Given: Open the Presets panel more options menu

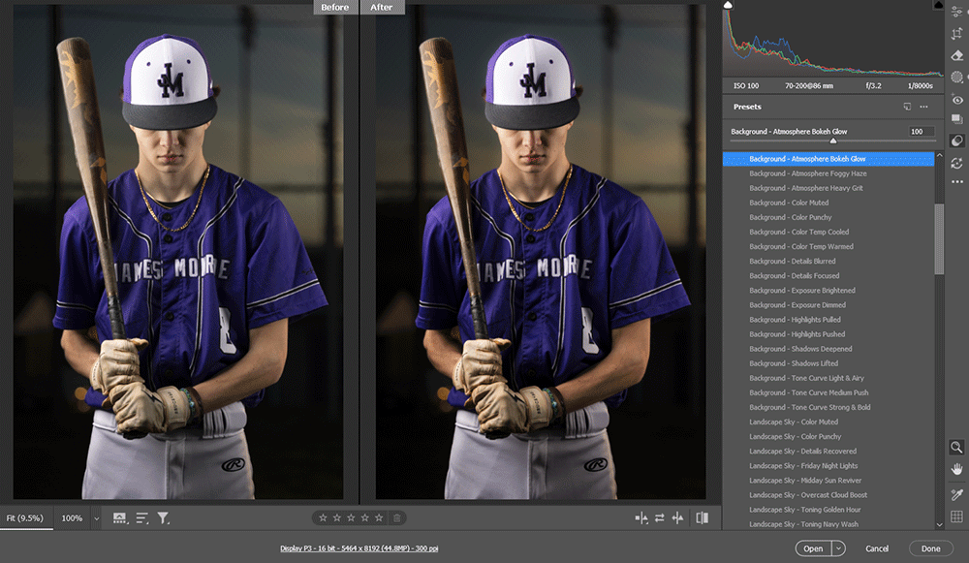Looking at the screenshot, I should pyautogui.click(x=924, y=107).
